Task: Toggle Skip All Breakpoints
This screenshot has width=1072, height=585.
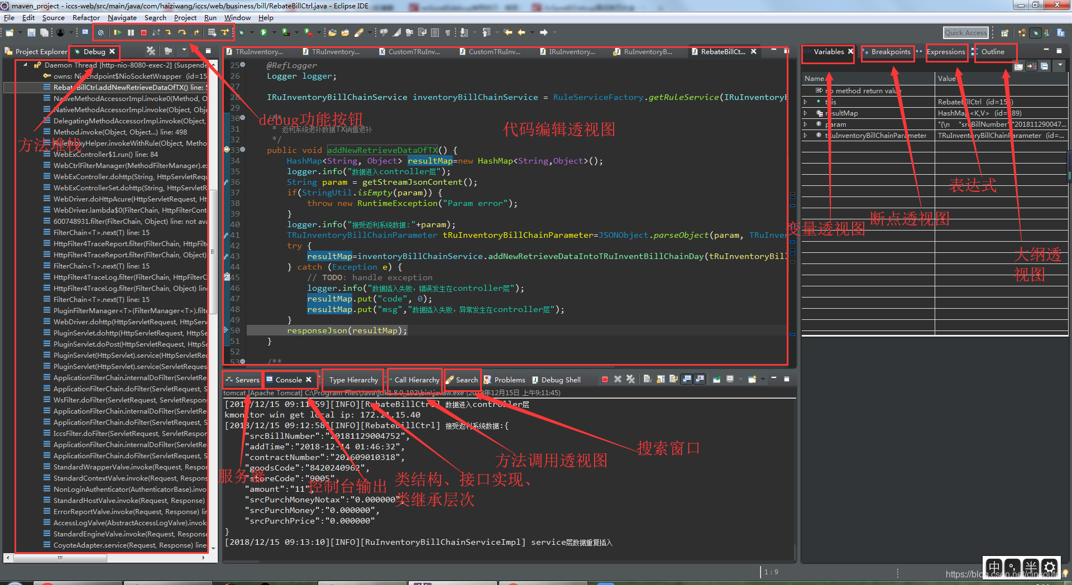Action: [101, 32]
